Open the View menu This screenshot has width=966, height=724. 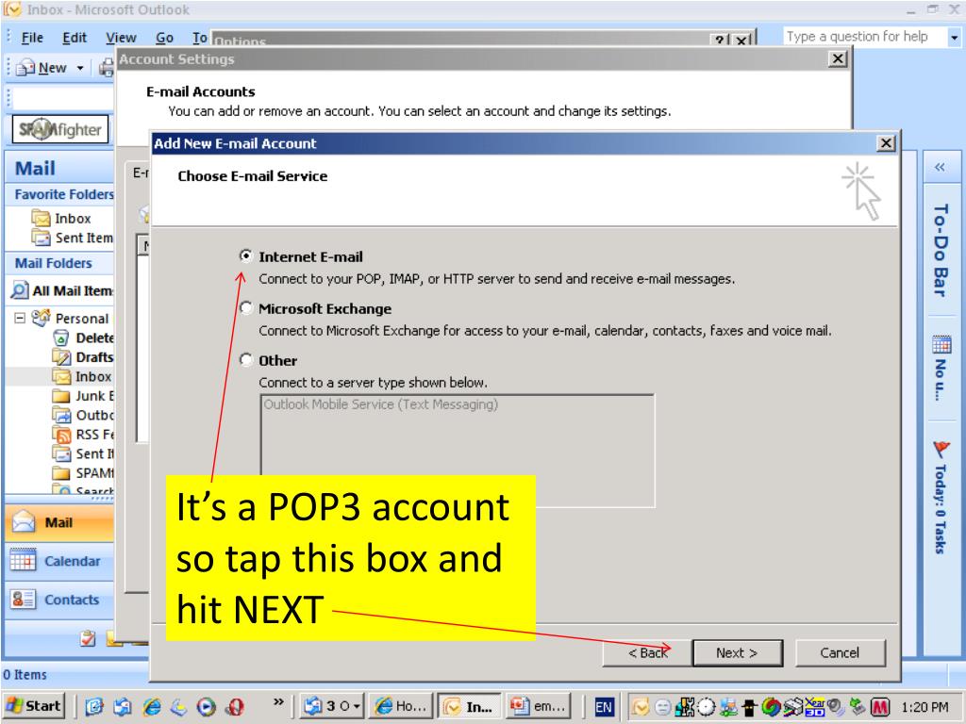coord(121,38)
